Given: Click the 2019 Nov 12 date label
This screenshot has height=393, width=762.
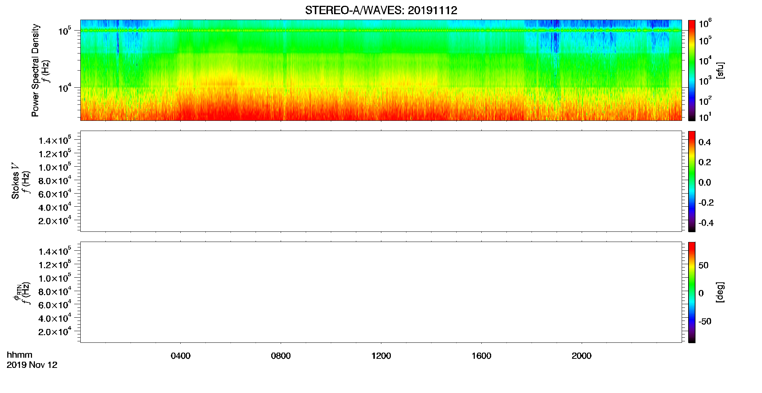Looking at the screenshot, I should (32, 365).
